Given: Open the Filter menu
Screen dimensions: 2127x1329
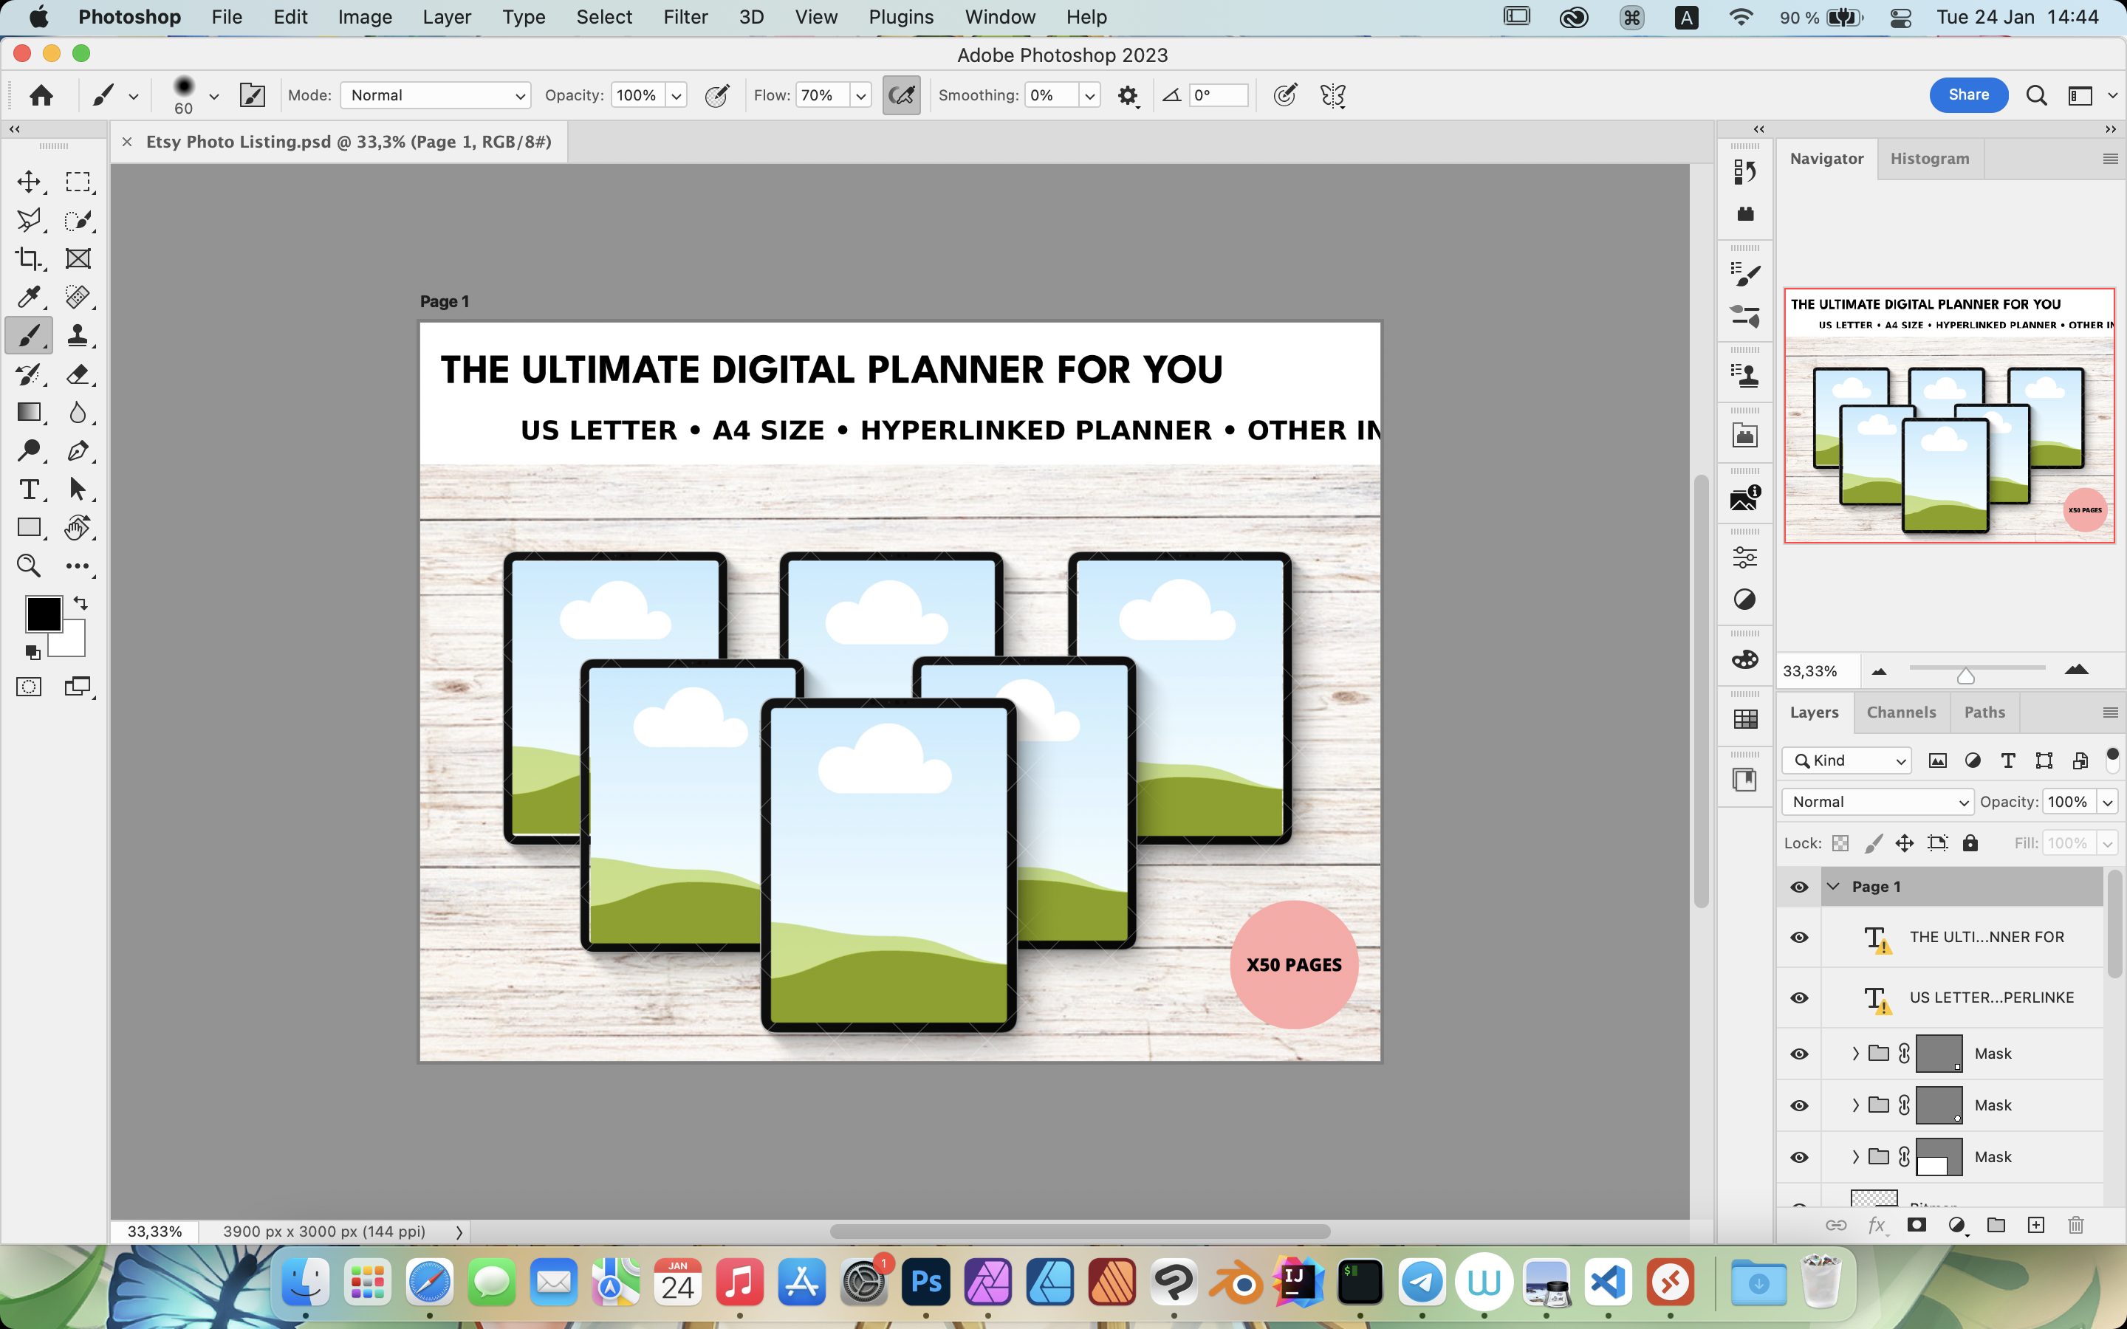Looking at the screenshot, I should 685,17.
